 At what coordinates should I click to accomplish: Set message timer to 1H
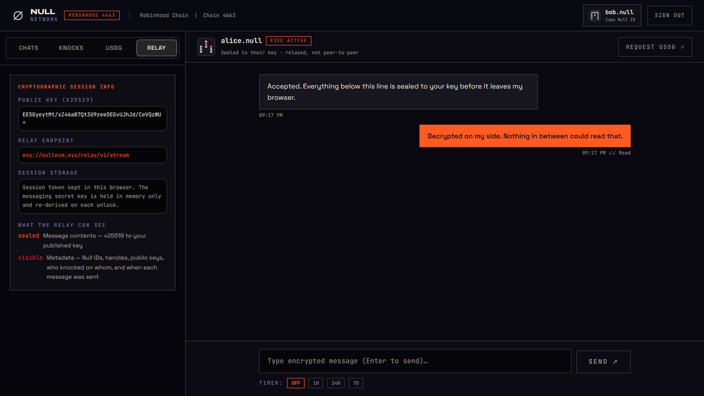316,383
